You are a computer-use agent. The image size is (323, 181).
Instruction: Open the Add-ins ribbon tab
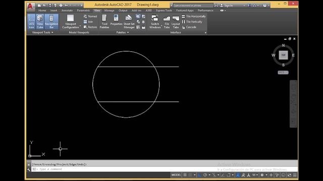[x=136, y=10]
